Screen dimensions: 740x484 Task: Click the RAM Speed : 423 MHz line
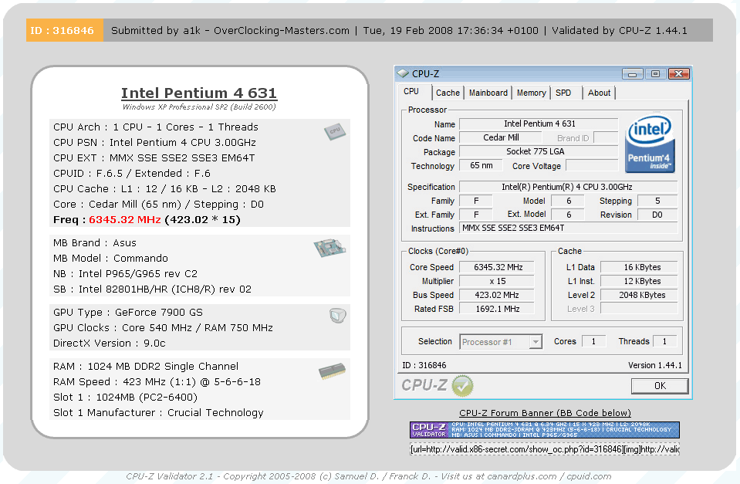click(x=157, y=381)
